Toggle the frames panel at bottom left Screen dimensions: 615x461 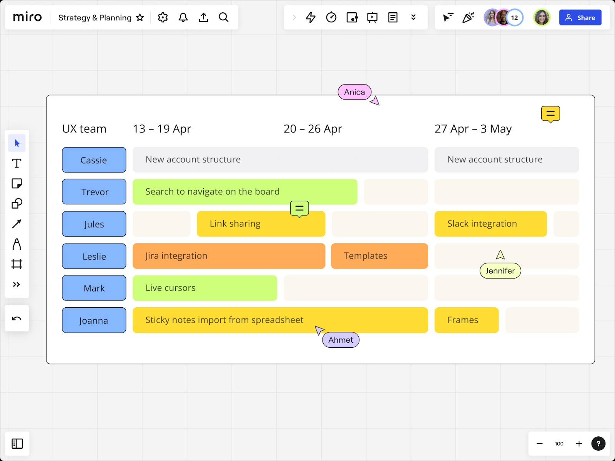(x=17, y=443)
